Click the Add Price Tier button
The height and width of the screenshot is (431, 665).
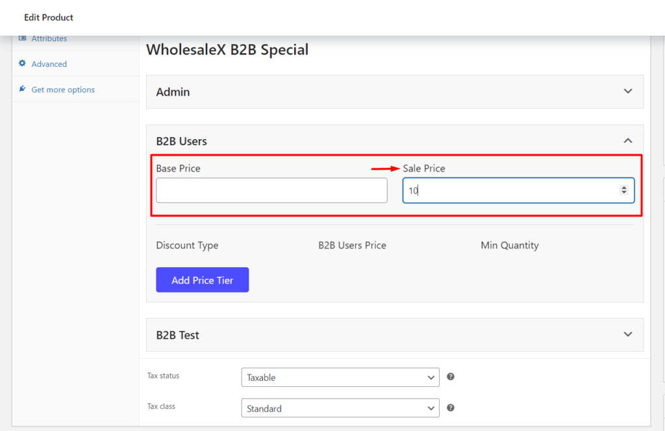point(203,280)
